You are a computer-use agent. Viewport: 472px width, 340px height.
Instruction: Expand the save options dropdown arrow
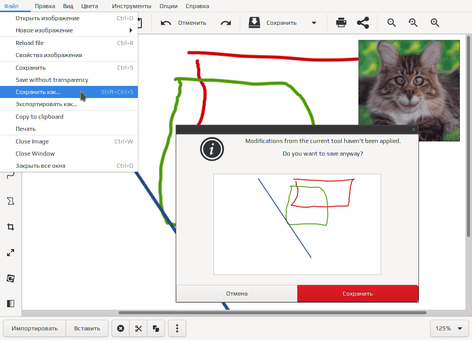314,23
